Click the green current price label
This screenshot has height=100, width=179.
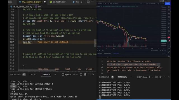164,41
